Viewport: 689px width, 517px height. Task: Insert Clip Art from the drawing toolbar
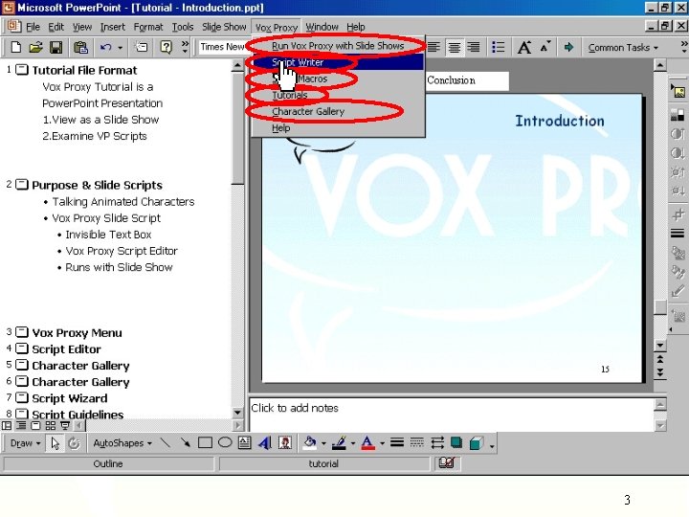point(285,443)
